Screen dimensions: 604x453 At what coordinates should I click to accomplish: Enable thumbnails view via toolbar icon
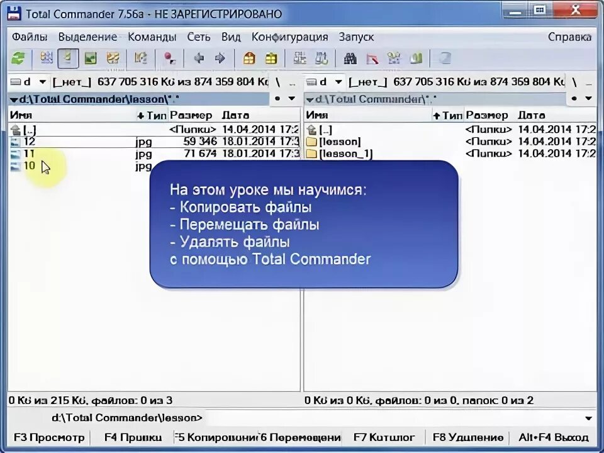(x=91, y=59)
